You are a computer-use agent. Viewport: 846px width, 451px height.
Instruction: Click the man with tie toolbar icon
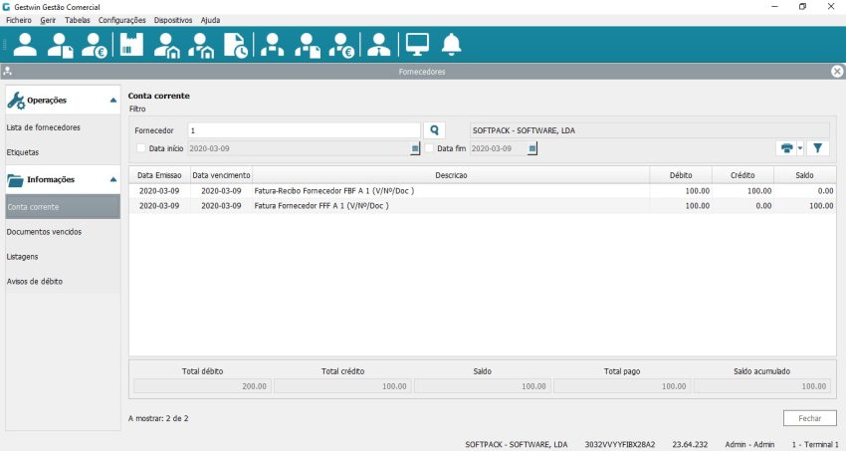tap(378, 45)
